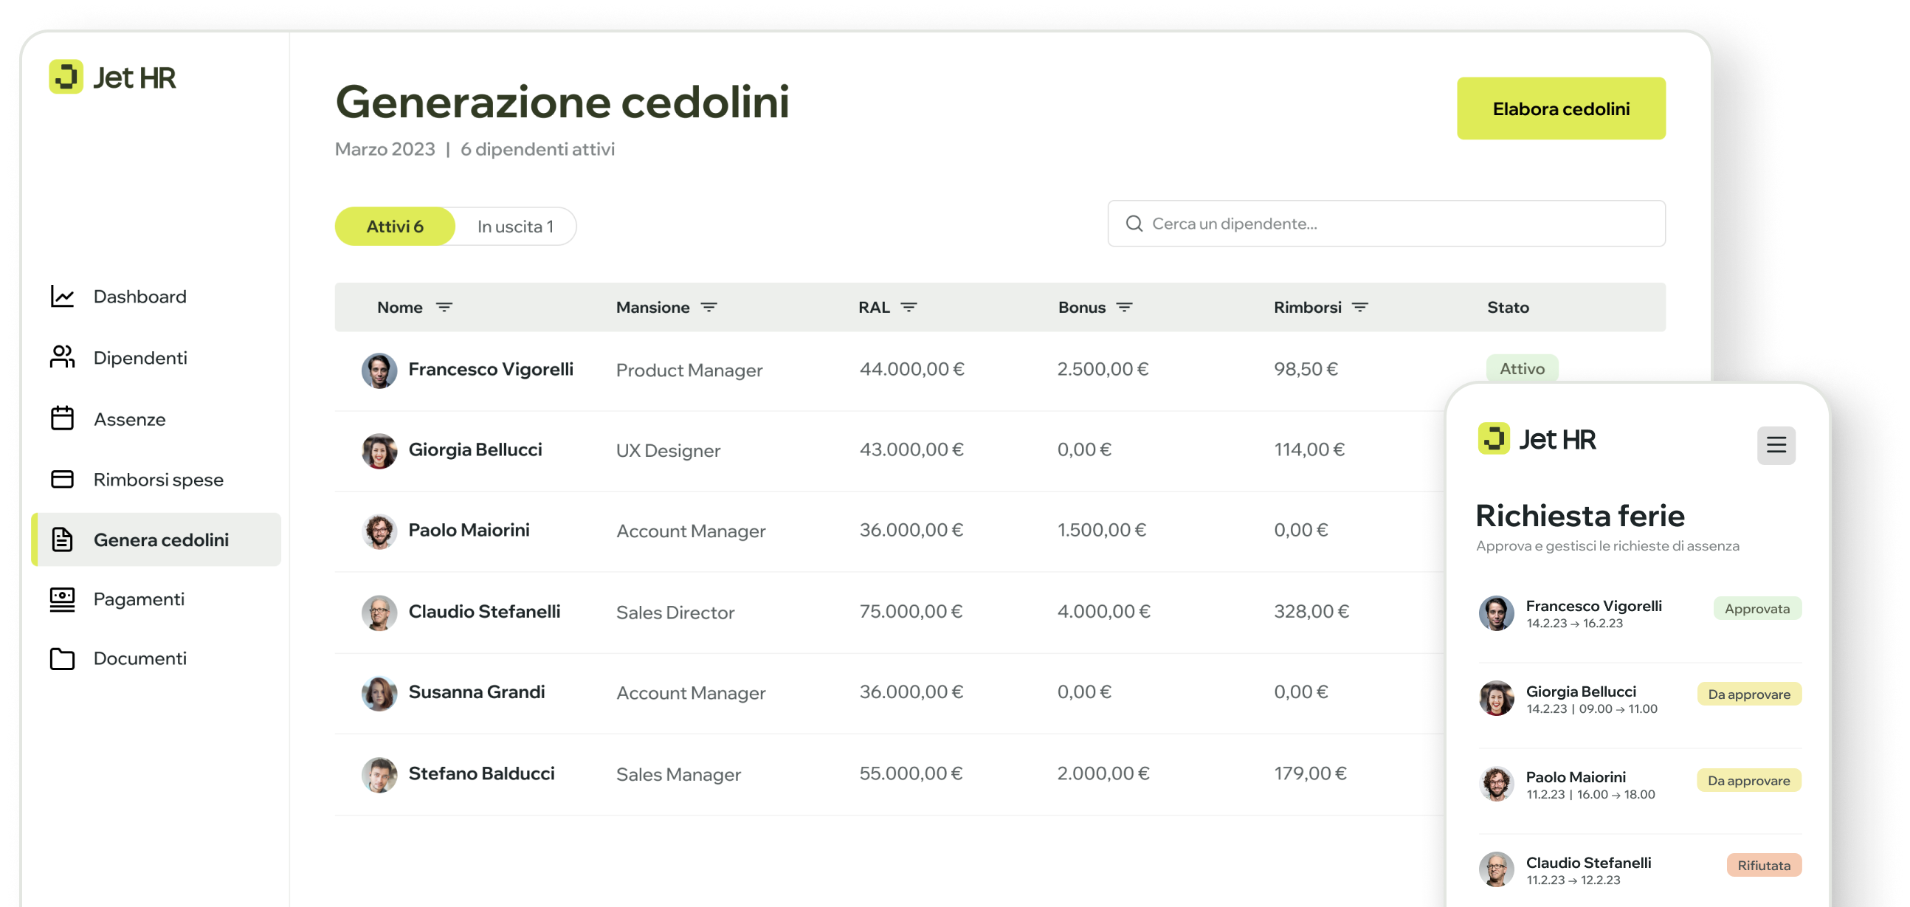1910x907 pixels.
Task: Click the Dipendenti people icon
Action: click(x=62, y=357)
